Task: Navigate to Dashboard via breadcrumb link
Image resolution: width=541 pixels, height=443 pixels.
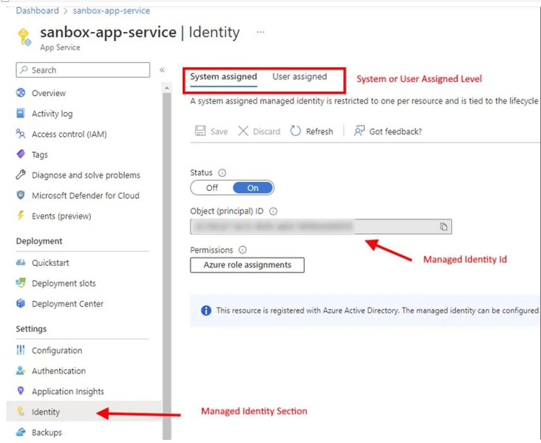Action: click(x=37, y=11)
